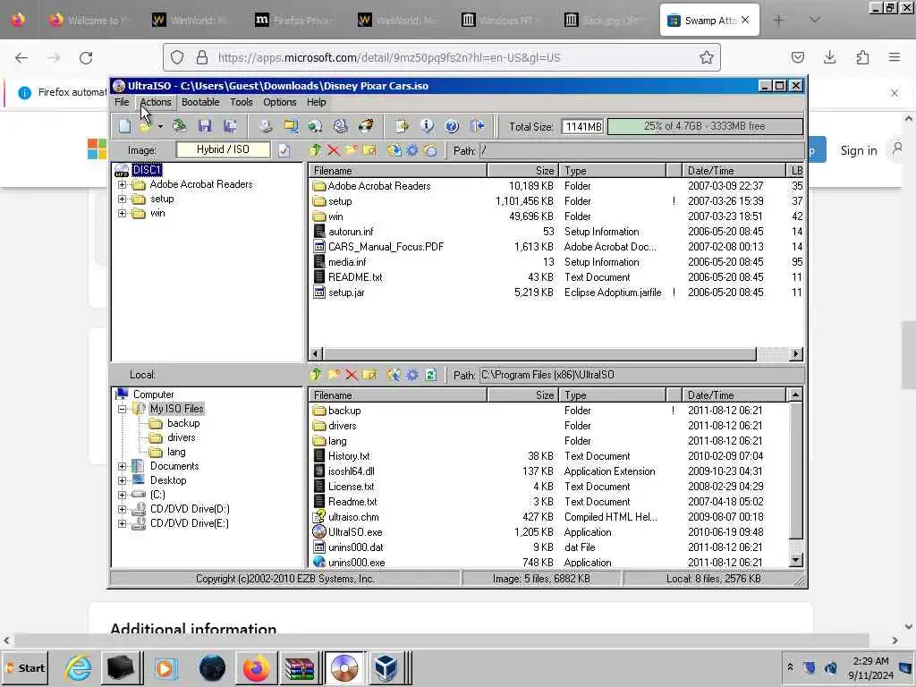Click the local Path field showing C:\Program Files (x86)\UltraISO
The width and height of the screenshot is (916, 687).
641,375
